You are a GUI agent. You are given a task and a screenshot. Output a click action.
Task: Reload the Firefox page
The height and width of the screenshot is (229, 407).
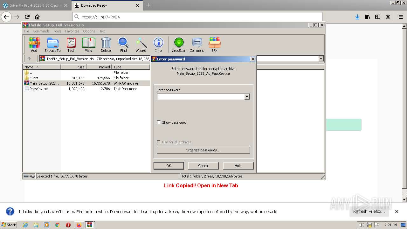(x=27, y=17)
